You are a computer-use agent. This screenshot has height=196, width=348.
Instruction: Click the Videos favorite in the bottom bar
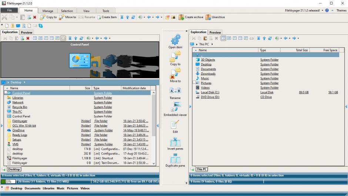tap(85, 188)
